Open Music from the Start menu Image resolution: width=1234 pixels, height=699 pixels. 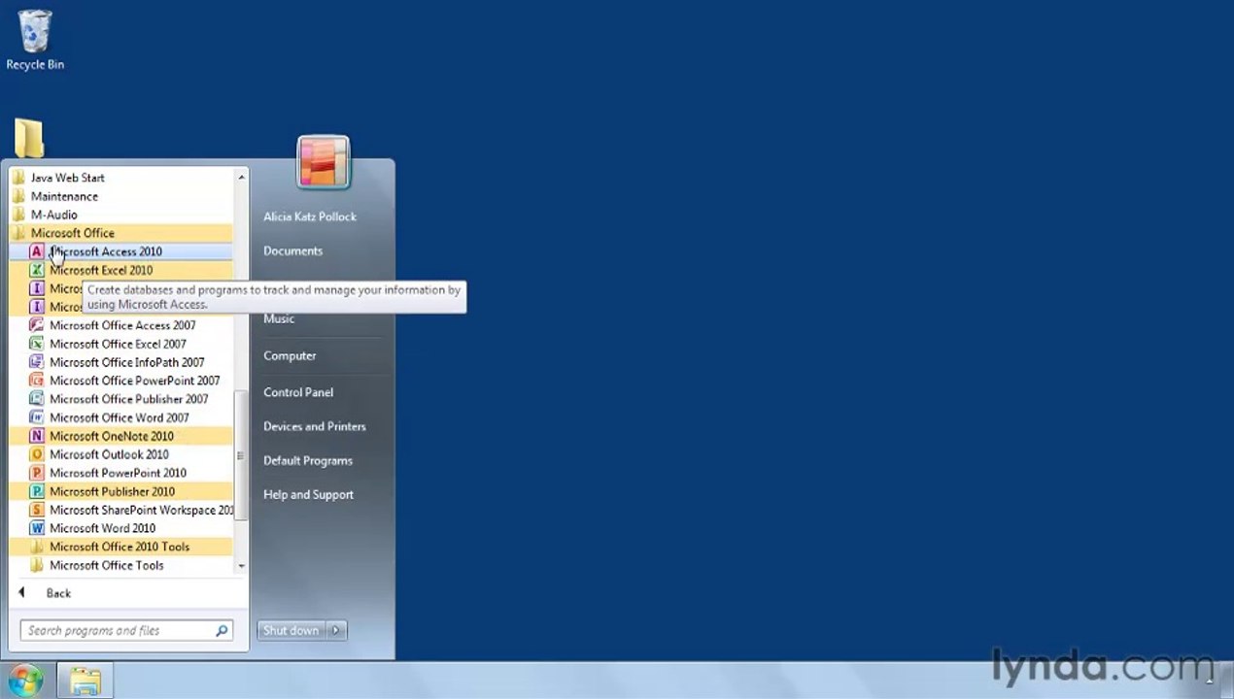279,318
